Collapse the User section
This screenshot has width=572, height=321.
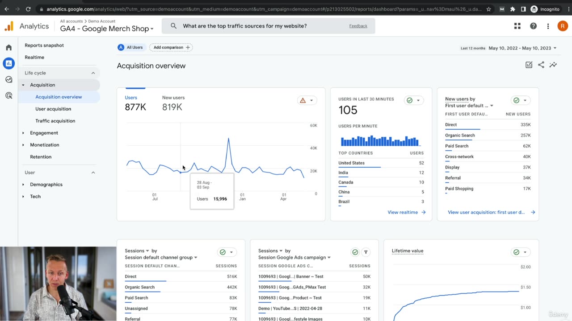click(x=93, y=173)
